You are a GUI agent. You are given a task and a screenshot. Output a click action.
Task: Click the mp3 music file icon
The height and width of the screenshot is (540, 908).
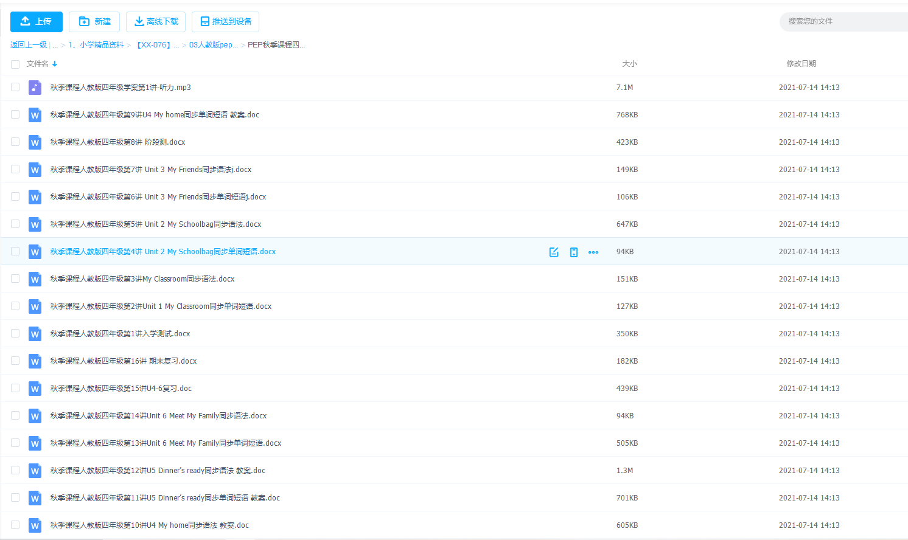click(x=35, y=88)
